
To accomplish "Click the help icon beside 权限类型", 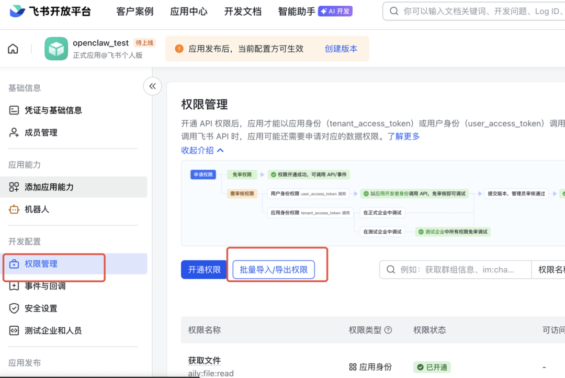I will (x=388, y=330).
